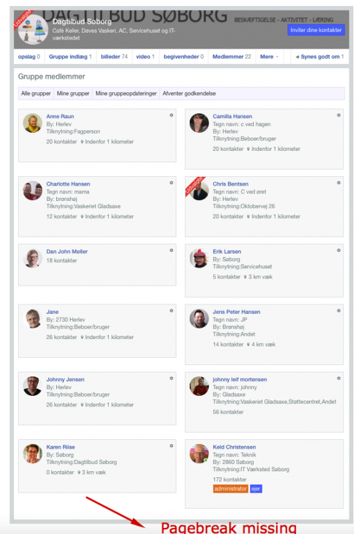The height and width of the screenshot is (534, 354).
Task: Open gear menu on Karen Riise's card
Action: point(172,446)
